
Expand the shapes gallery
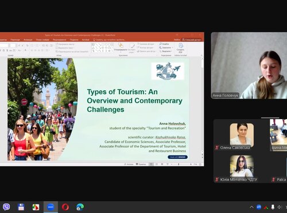113,51
